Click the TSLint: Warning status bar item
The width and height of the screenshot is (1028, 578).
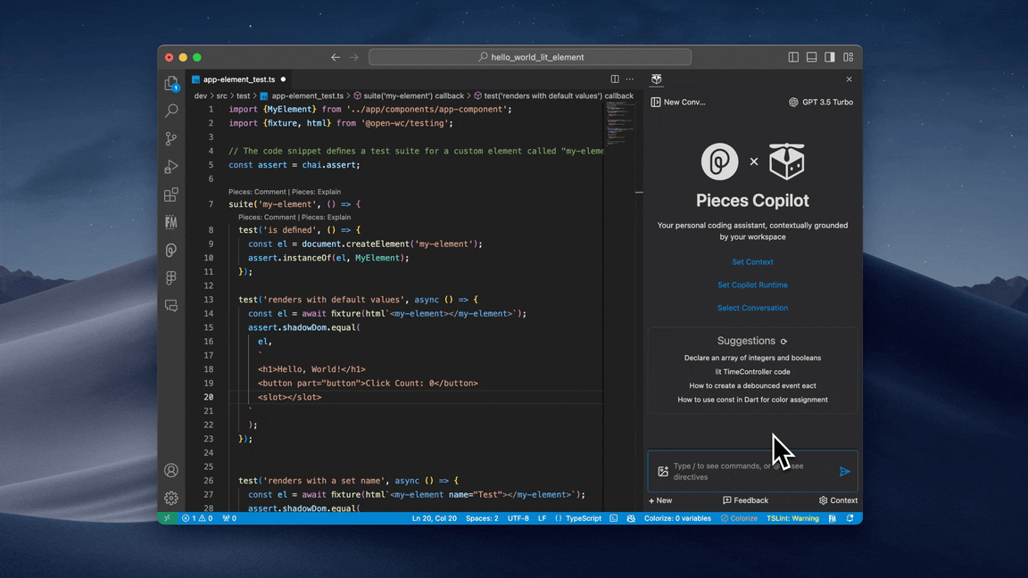[792, 517]
